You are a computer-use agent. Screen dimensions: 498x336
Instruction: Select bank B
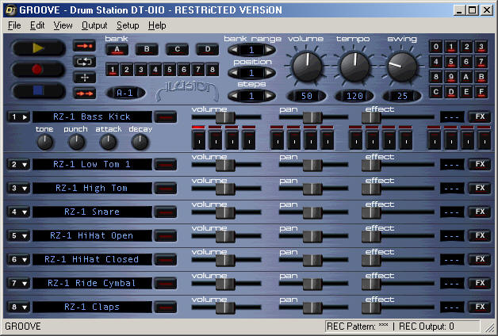tap(147, 49)
